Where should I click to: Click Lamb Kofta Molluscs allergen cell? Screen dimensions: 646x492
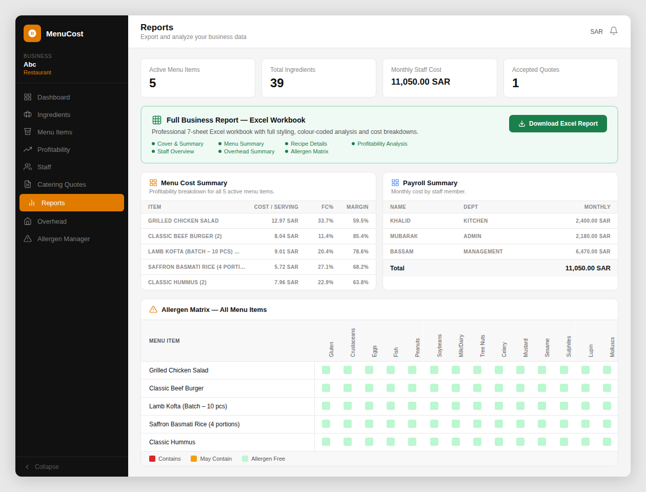click(x=607, y=406)
